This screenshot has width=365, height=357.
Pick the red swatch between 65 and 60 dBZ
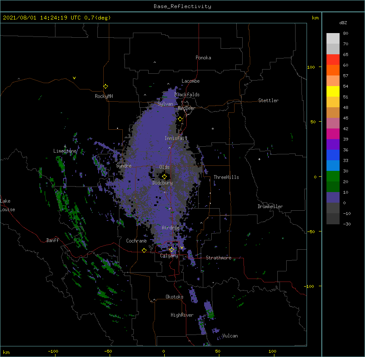tap(333, 60)
